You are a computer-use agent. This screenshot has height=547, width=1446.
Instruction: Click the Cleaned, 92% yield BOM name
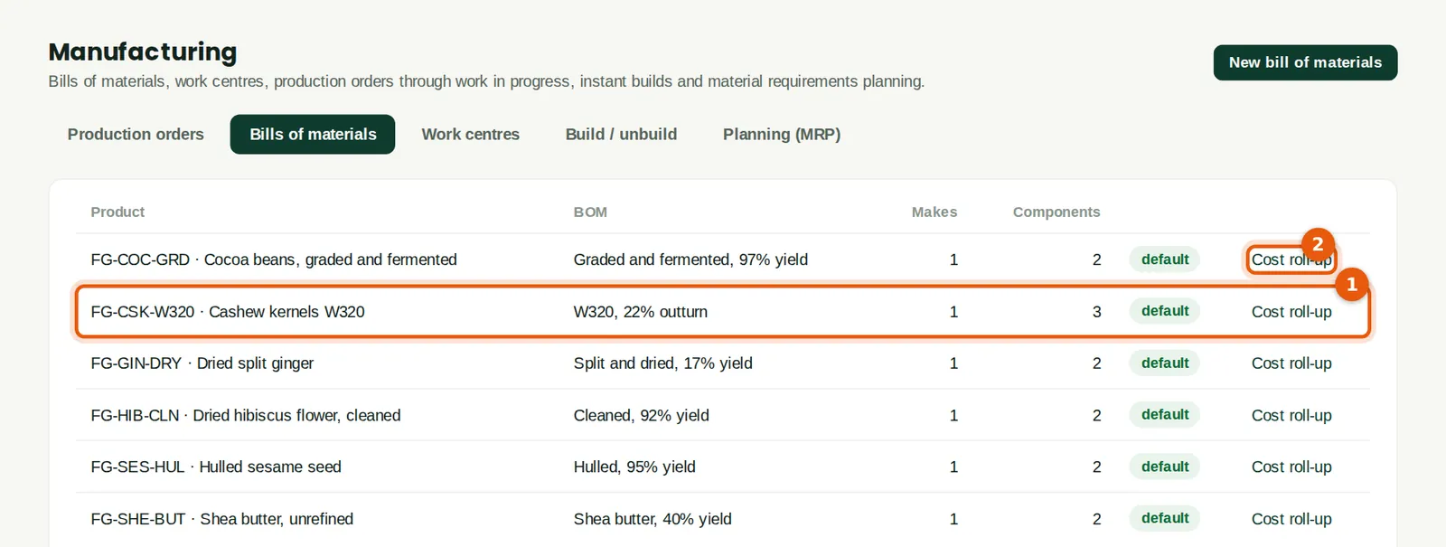click(641, 416)
